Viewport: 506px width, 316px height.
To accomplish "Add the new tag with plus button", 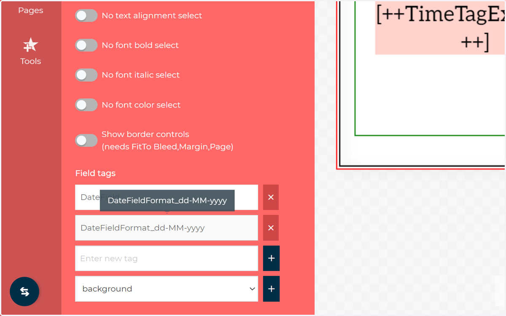I will pos(271,258).
